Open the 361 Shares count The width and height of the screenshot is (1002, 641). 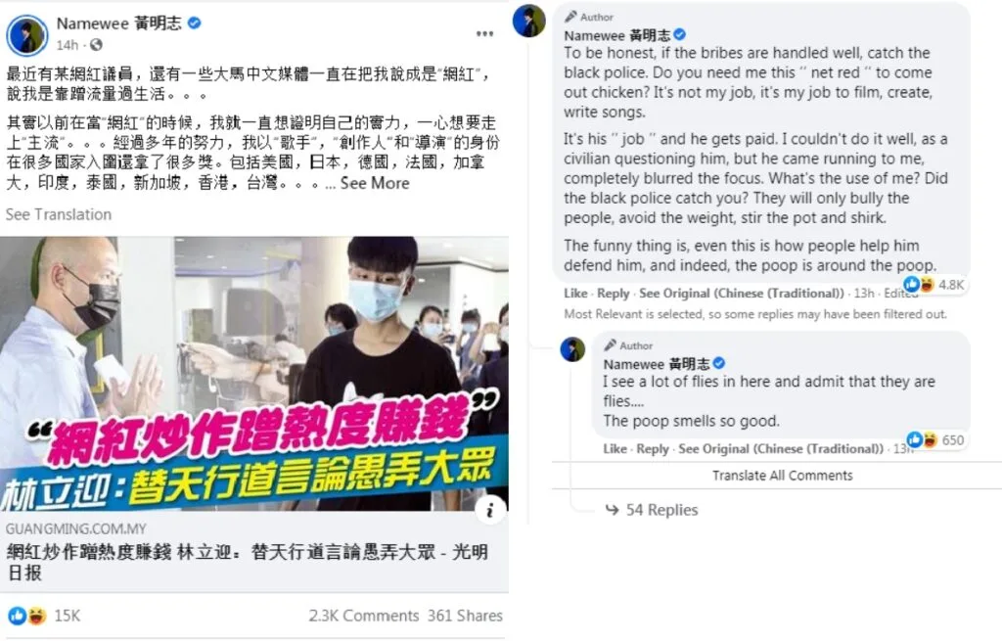[x=465, y=616]
